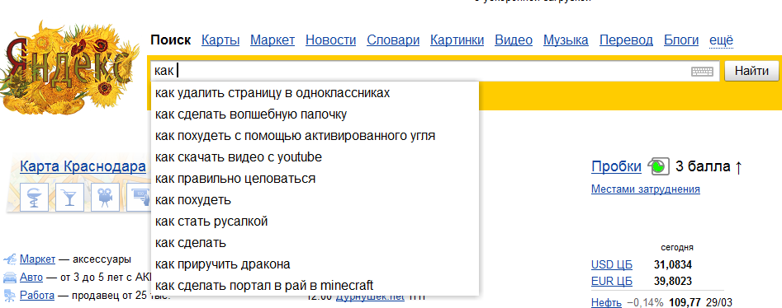The width and height of the screenshot is (782, 308).
Task: Open the Словари tab
Action: tap(393, 40)
